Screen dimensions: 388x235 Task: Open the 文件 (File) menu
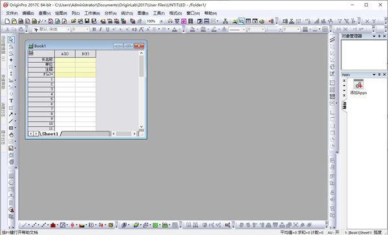(12, 14)
